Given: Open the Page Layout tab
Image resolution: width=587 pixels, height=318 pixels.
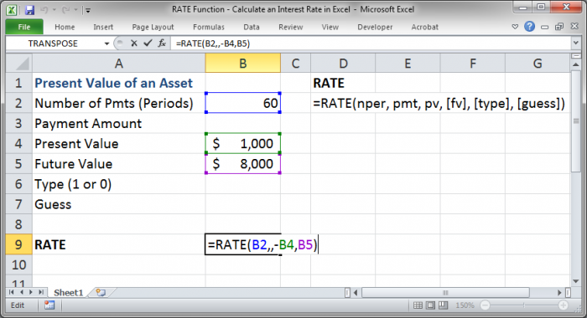Looking at the screenshot, I should tap(153, 27).
